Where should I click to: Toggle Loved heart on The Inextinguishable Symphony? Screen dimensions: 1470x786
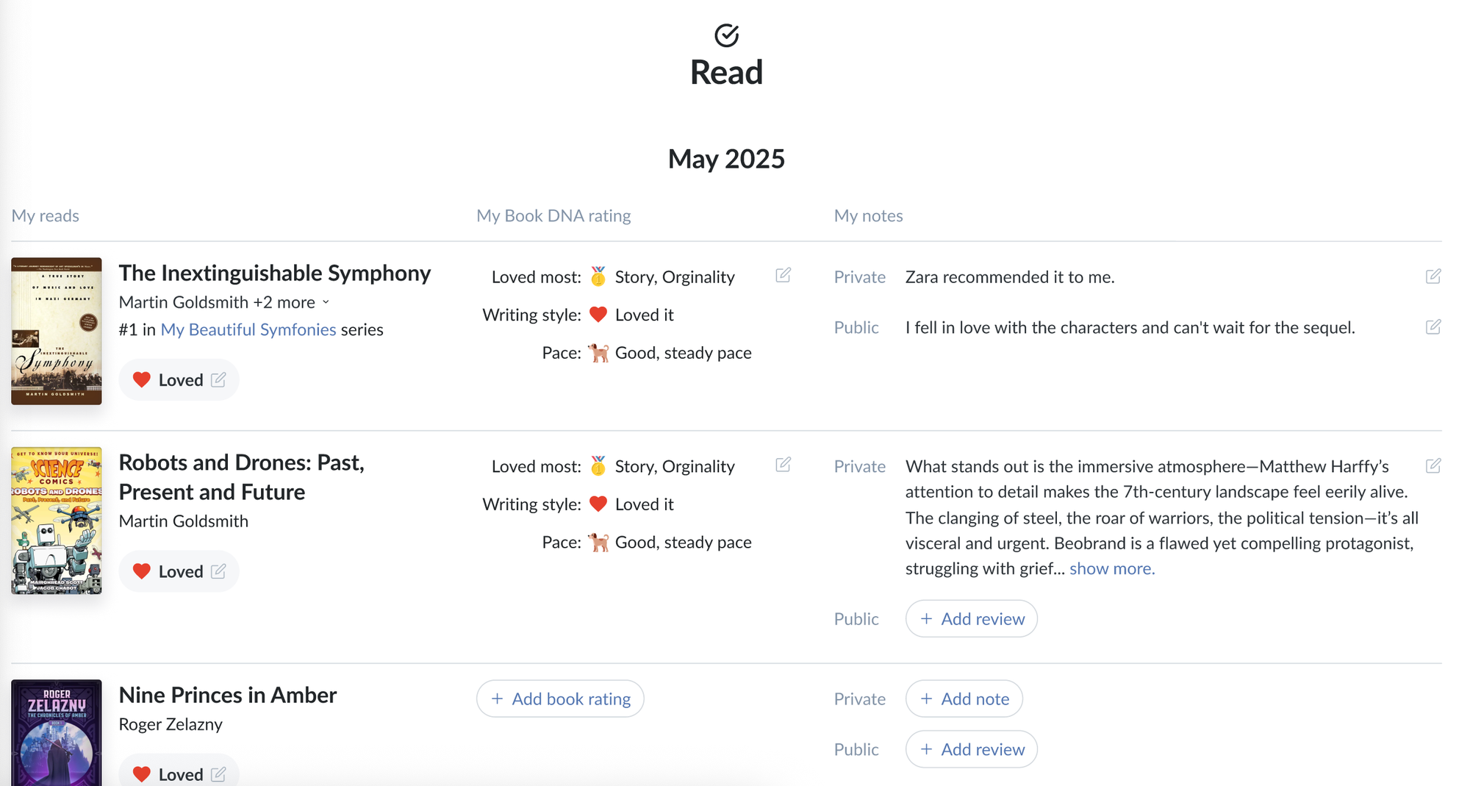[x=142, y=379]
